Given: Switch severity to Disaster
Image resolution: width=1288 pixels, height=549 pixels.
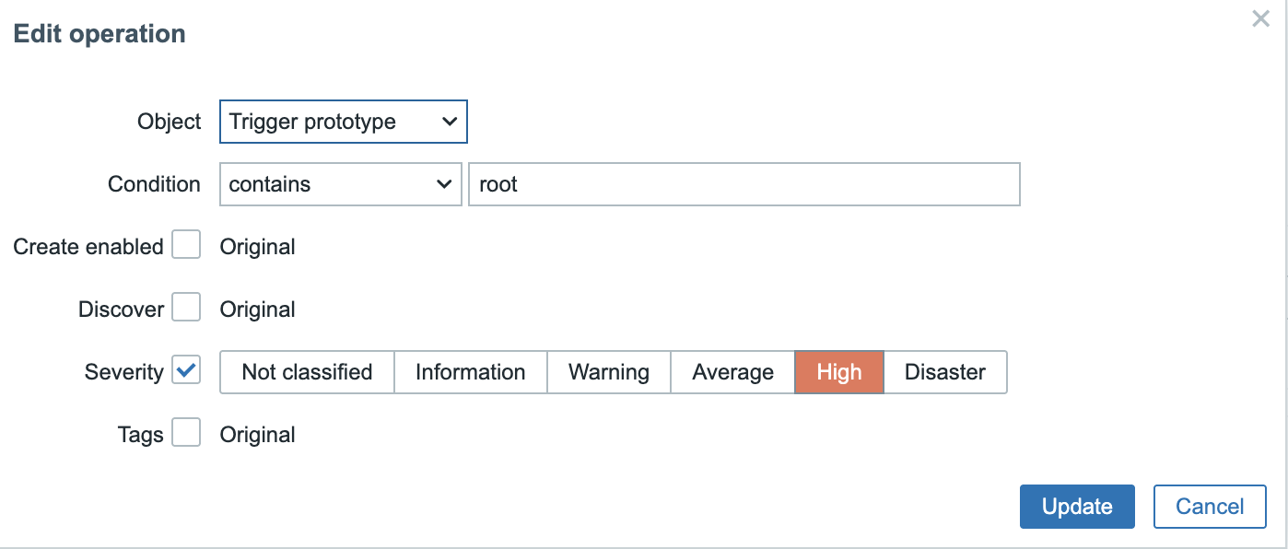Looking at the screenshot, I should pyautogui.click(x=945, y=372).
